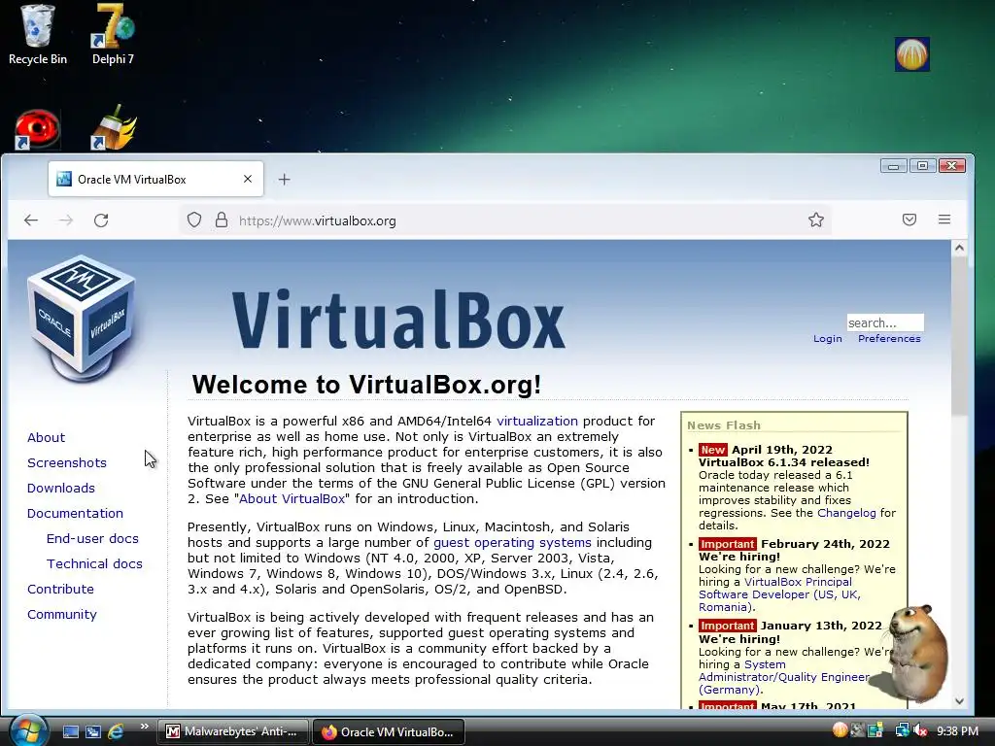The height and width of the screenshot is (746, 995).
Task: Open the Downloads sidebar link
Action: (x=61, y=489)
